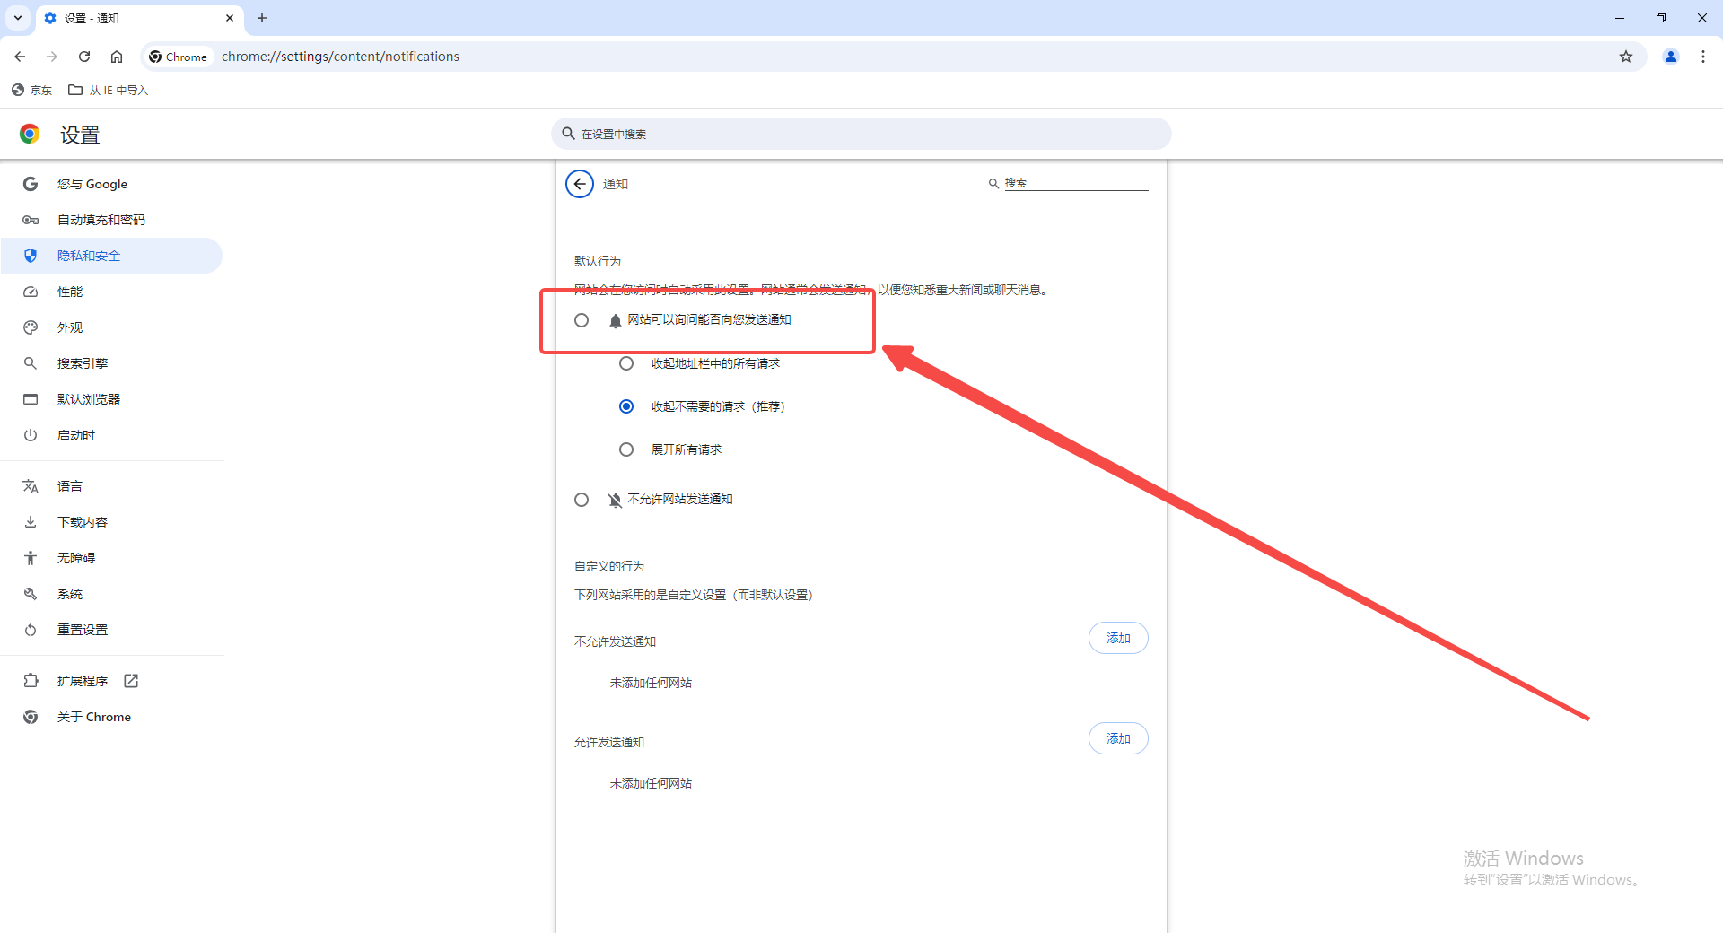Screen dimensions: 1723x933
Task: Click the external link icon beside 扩展程序
Action: (x=131, y=681)
